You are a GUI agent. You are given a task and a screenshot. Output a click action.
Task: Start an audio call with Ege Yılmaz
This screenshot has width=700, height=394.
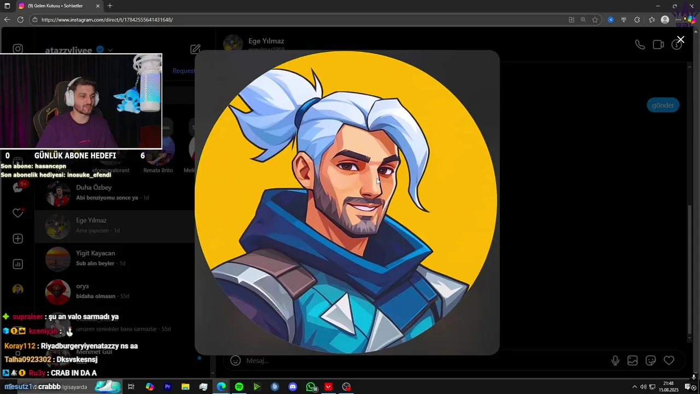640,44
